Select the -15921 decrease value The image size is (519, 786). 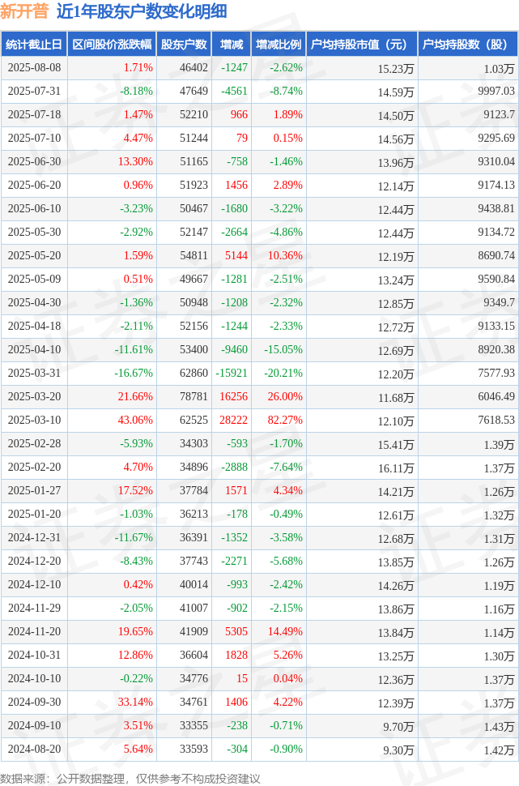pos(232,373)
